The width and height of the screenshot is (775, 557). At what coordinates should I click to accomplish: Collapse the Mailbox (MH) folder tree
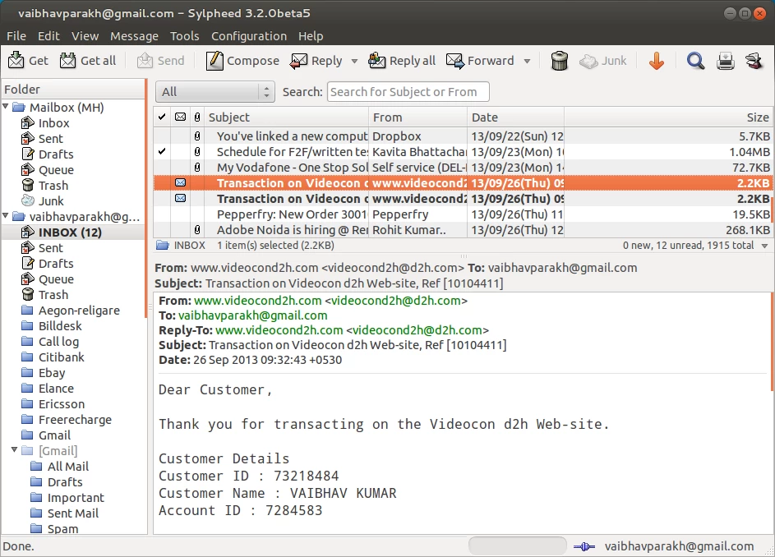point(6,107)
